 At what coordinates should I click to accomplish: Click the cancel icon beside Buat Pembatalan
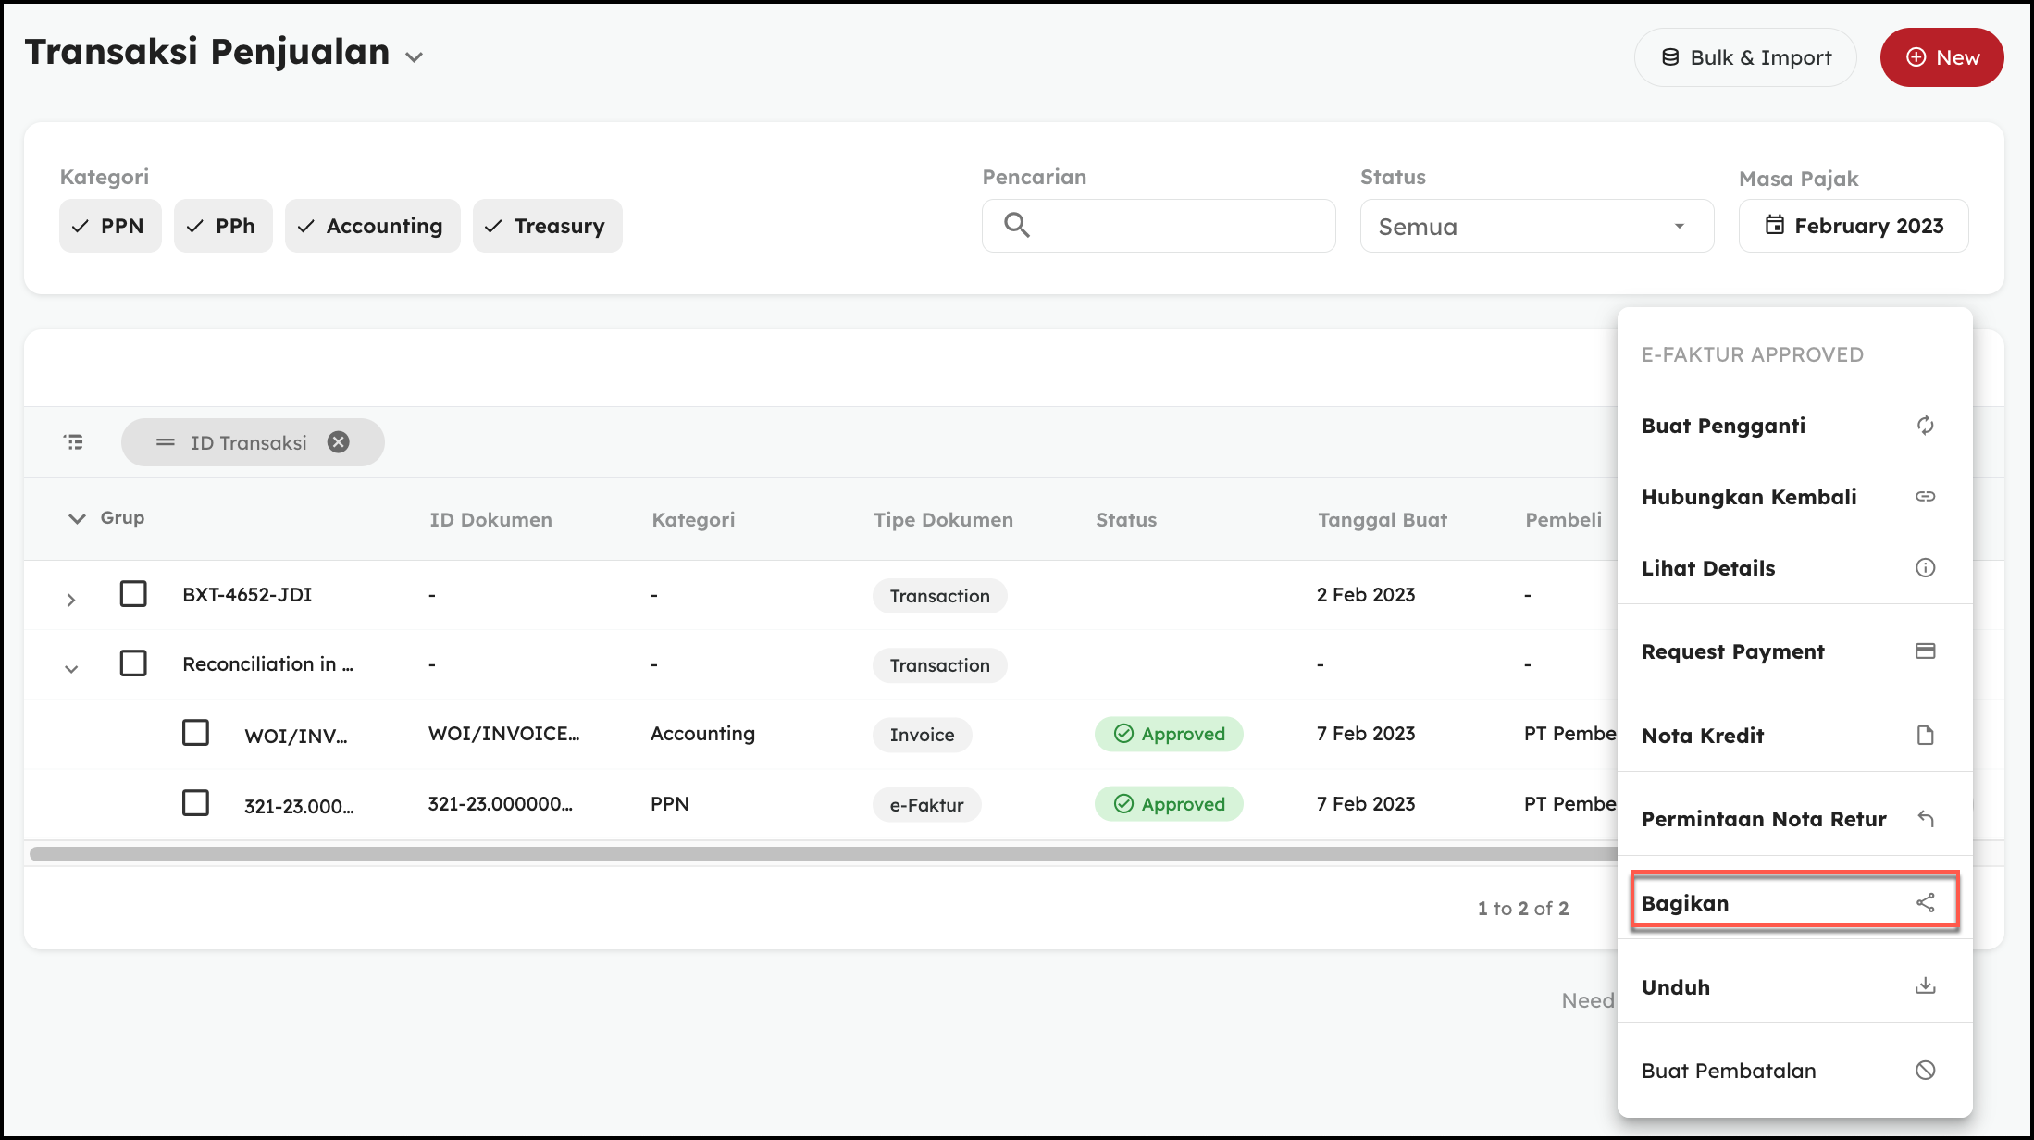[1925, 1071]
